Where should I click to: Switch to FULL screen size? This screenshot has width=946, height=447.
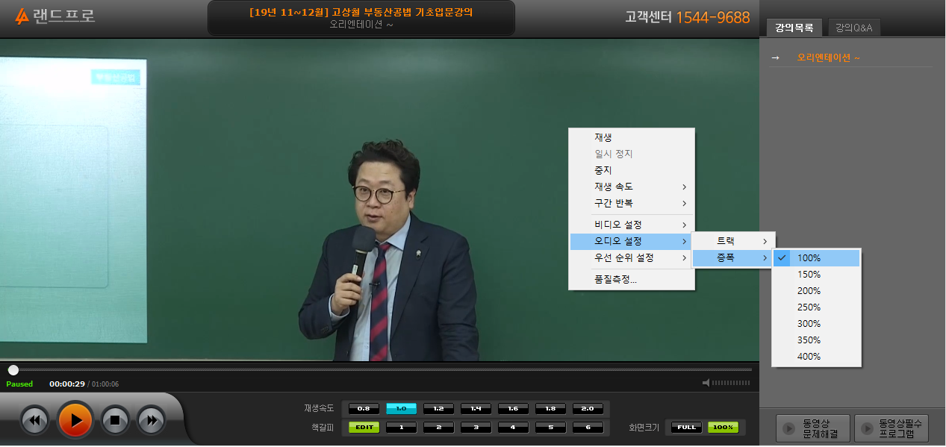coord(686,428)
